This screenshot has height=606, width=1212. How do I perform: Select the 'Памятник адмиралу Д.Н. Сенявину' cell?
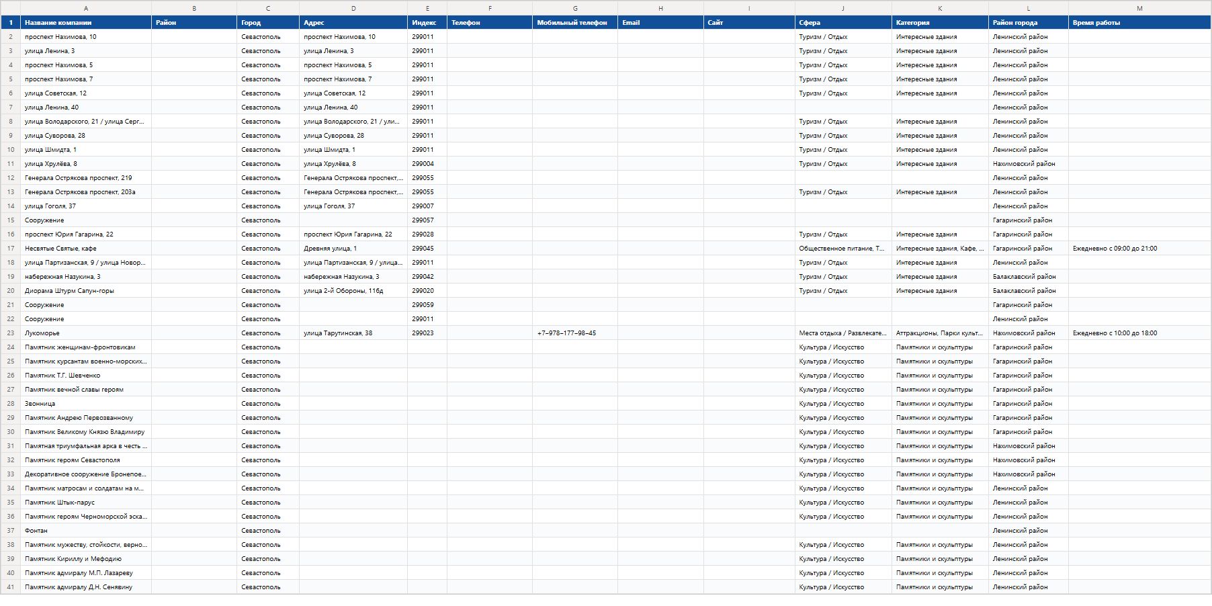[86, 587]
